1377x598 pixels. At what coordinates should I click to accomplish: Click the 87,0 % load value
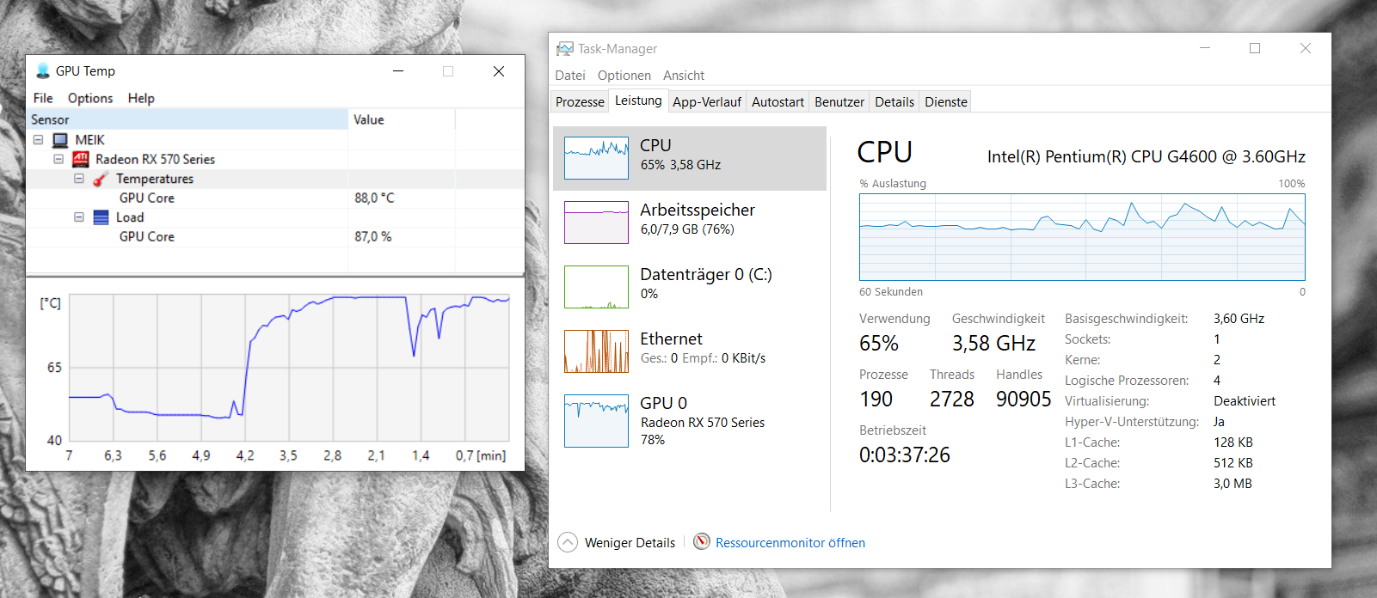click(372, 236)
